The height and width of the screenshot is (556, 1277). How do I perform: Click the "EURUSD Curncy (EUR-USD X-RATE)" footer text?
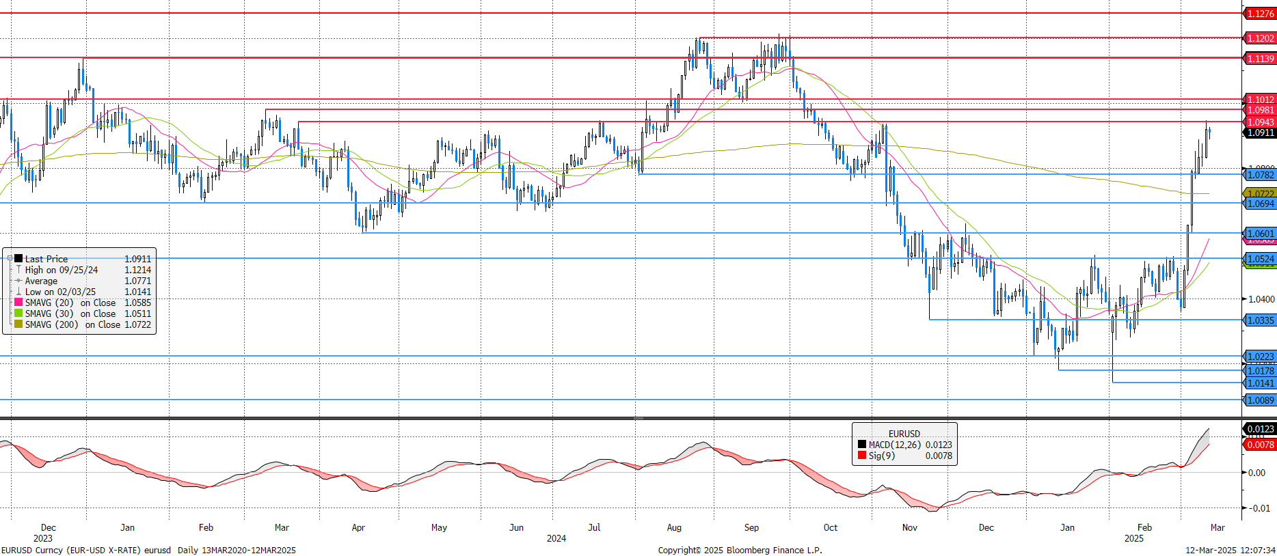71,550
